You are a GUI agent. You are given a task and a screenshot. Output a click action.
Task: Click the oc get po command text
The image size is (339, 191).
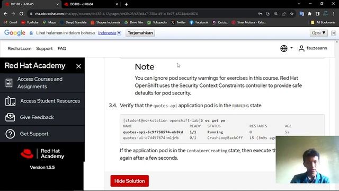215,120
